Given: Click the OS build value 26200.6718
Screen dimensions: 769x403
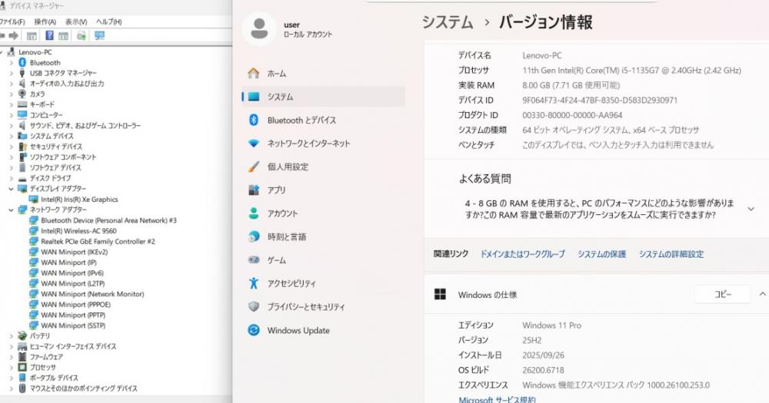Looking at the screenshot, I should tap(543, 370).
